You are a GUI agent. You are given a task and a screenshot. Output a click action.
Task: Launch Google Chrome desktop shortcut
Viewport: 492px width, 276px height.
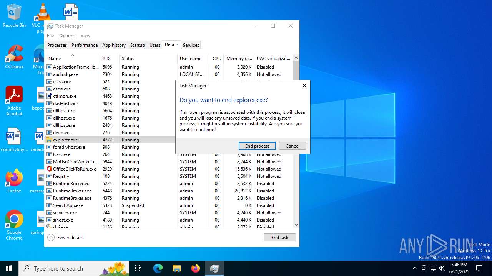point(14,225)
